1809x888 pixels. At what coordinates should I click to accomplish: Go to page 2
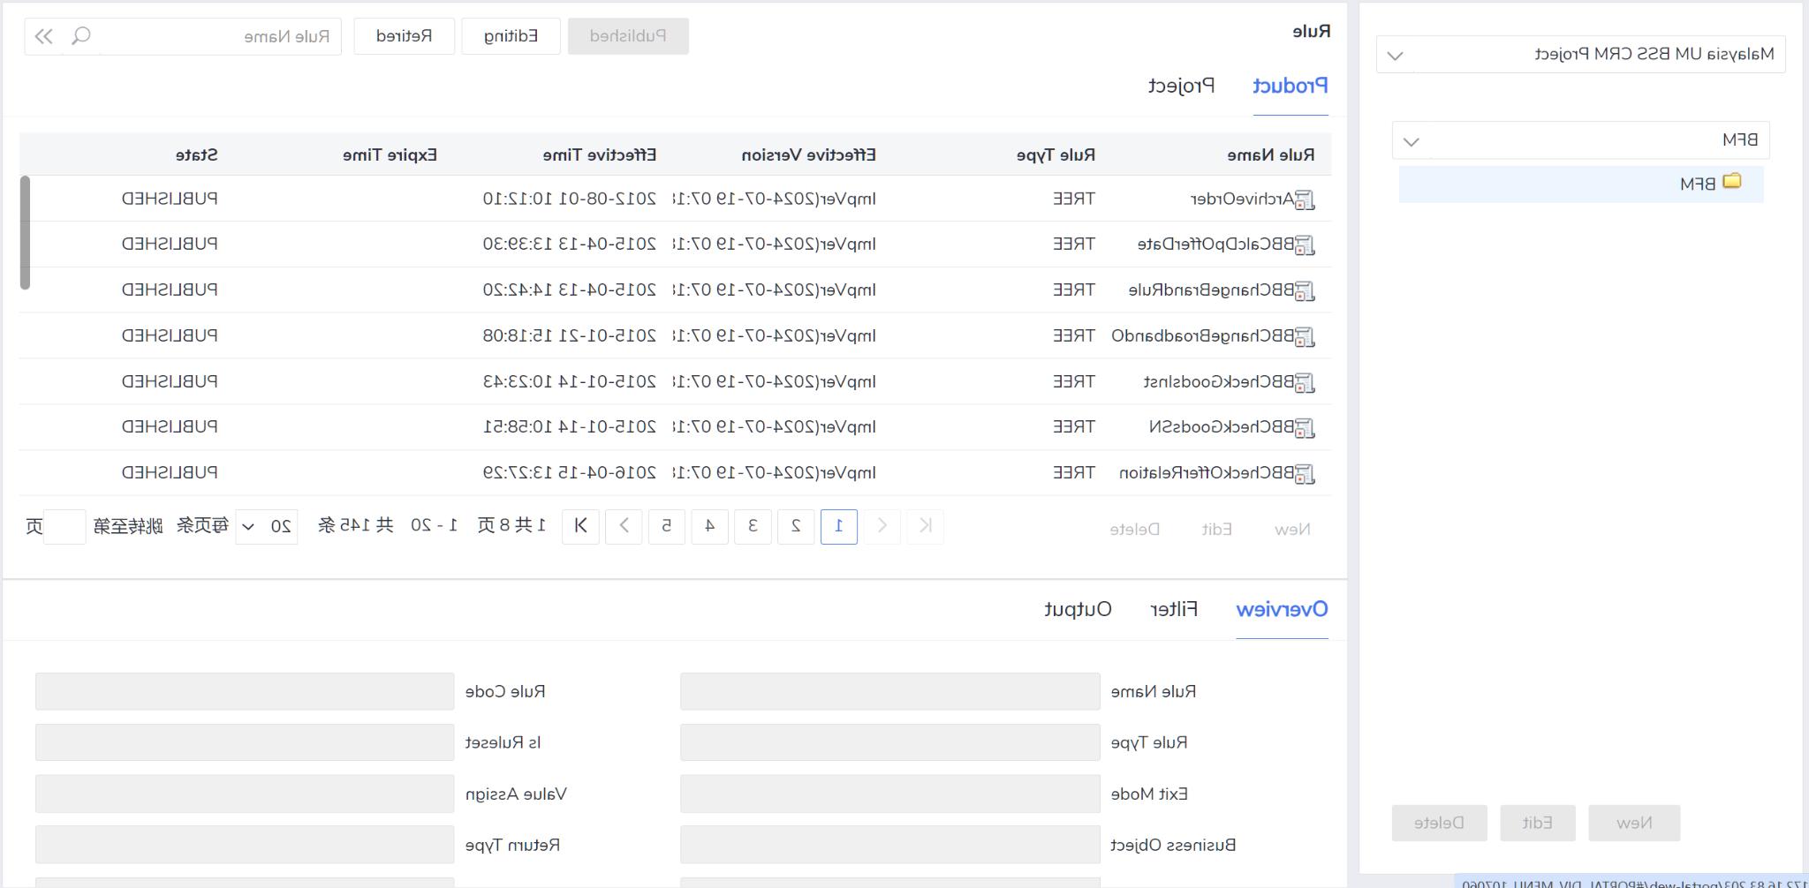[x=796, y=526]
